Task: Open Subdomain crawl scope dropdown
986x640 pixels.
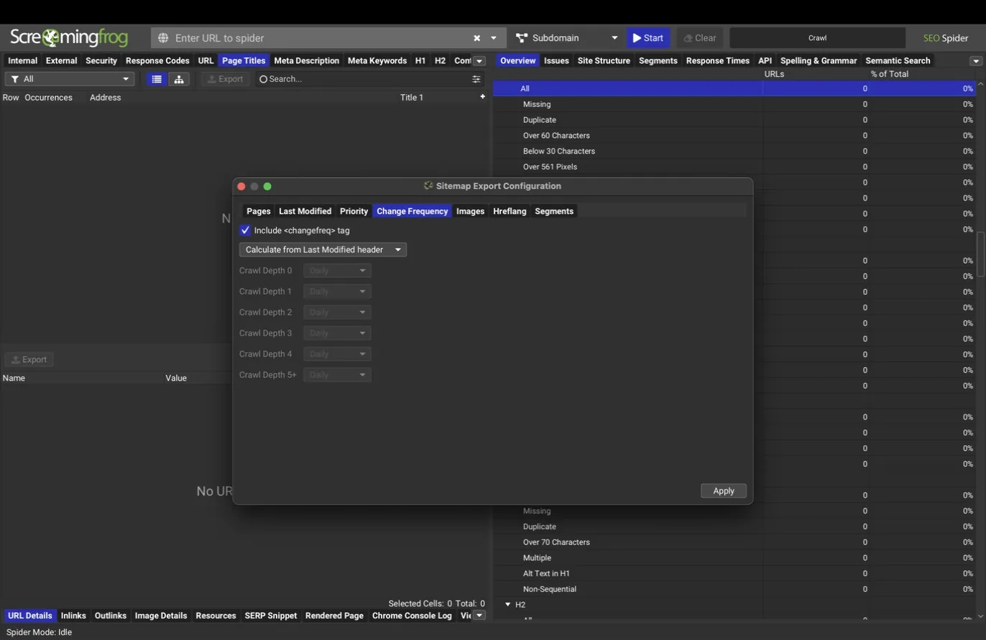Action: click(x=566, y=38)
